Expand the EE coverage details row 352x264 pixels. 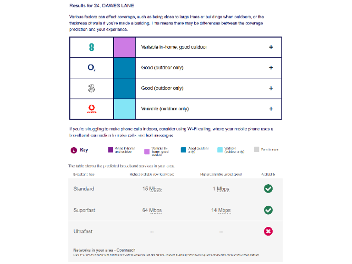[271, 47]
